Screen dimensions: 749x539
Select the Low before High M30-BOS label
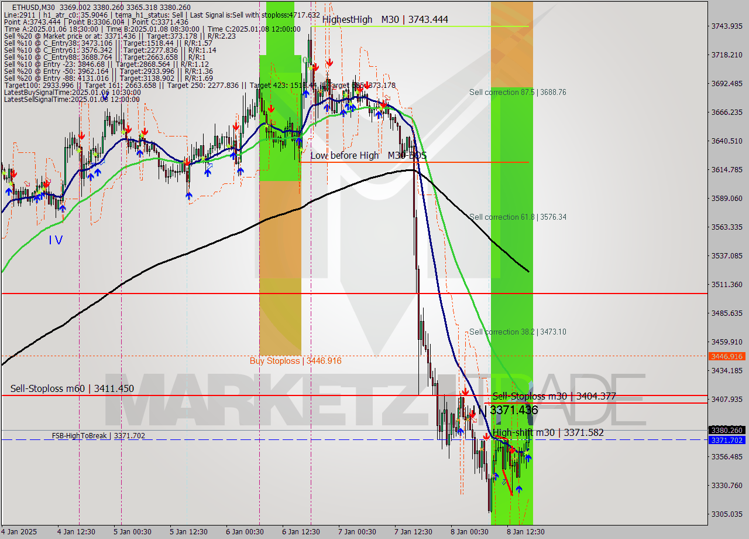pos(368,155)
